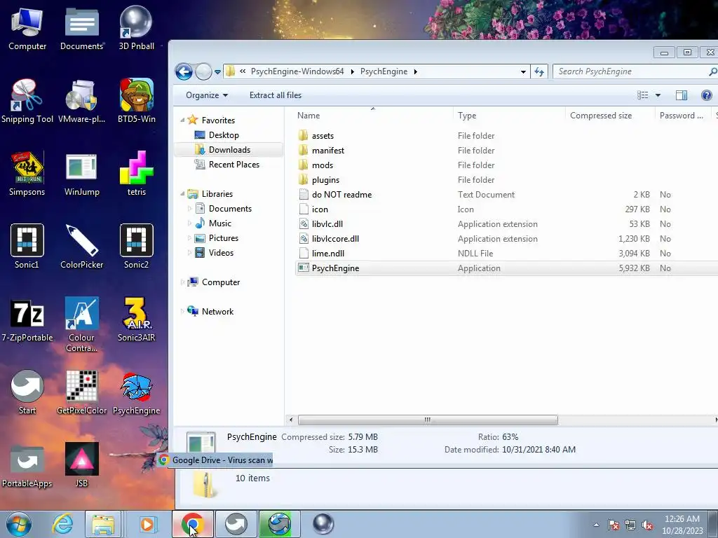The height and width of the screenshot is (538, 718).
Task: Click Extract all files button
Action: pos(276,95)
